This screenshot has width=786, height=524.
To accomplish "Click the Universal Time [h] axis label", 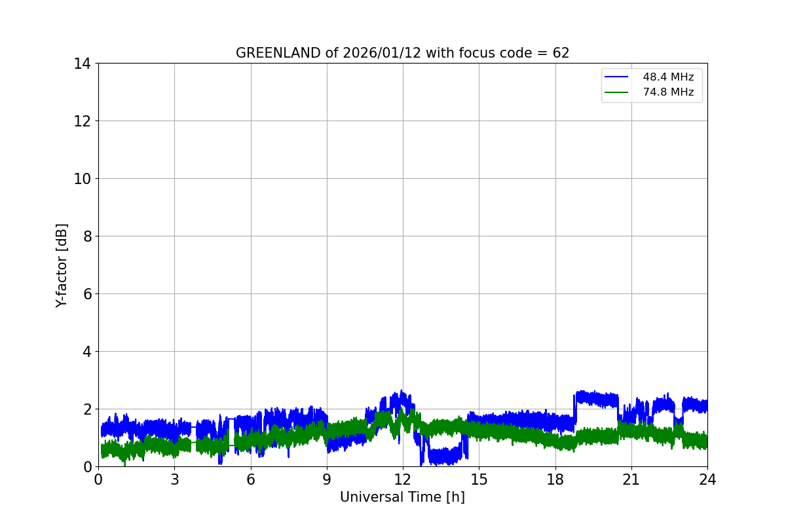I will coord(402,497).
